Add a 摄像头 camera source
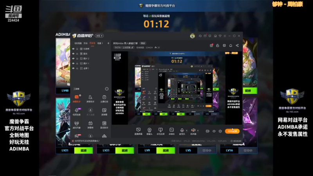The height and width of the screenshot is (176, 313). 149,131
